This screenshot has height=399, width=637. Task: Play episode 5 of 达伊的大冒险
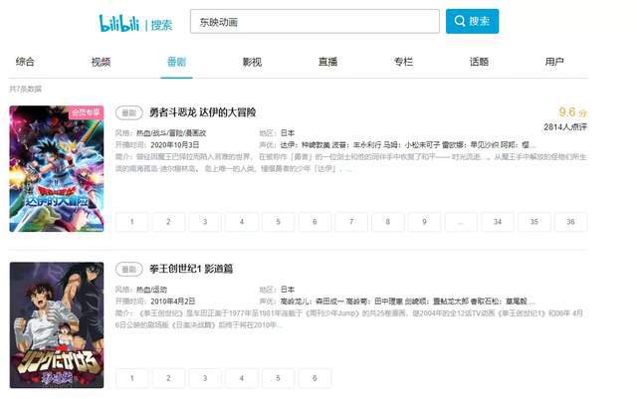278,222
